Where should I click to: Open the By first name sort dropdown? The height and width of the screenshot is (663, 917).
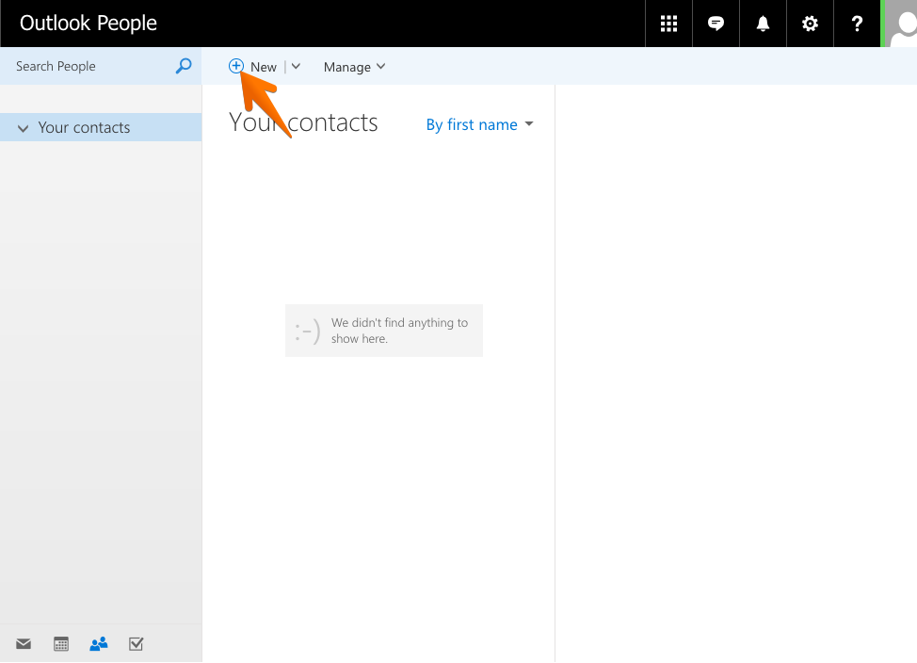[x=479, y=124]
